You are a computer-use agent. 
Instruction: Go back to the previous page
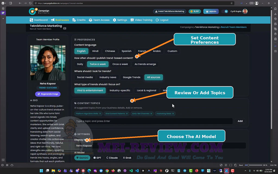(20, 3)
